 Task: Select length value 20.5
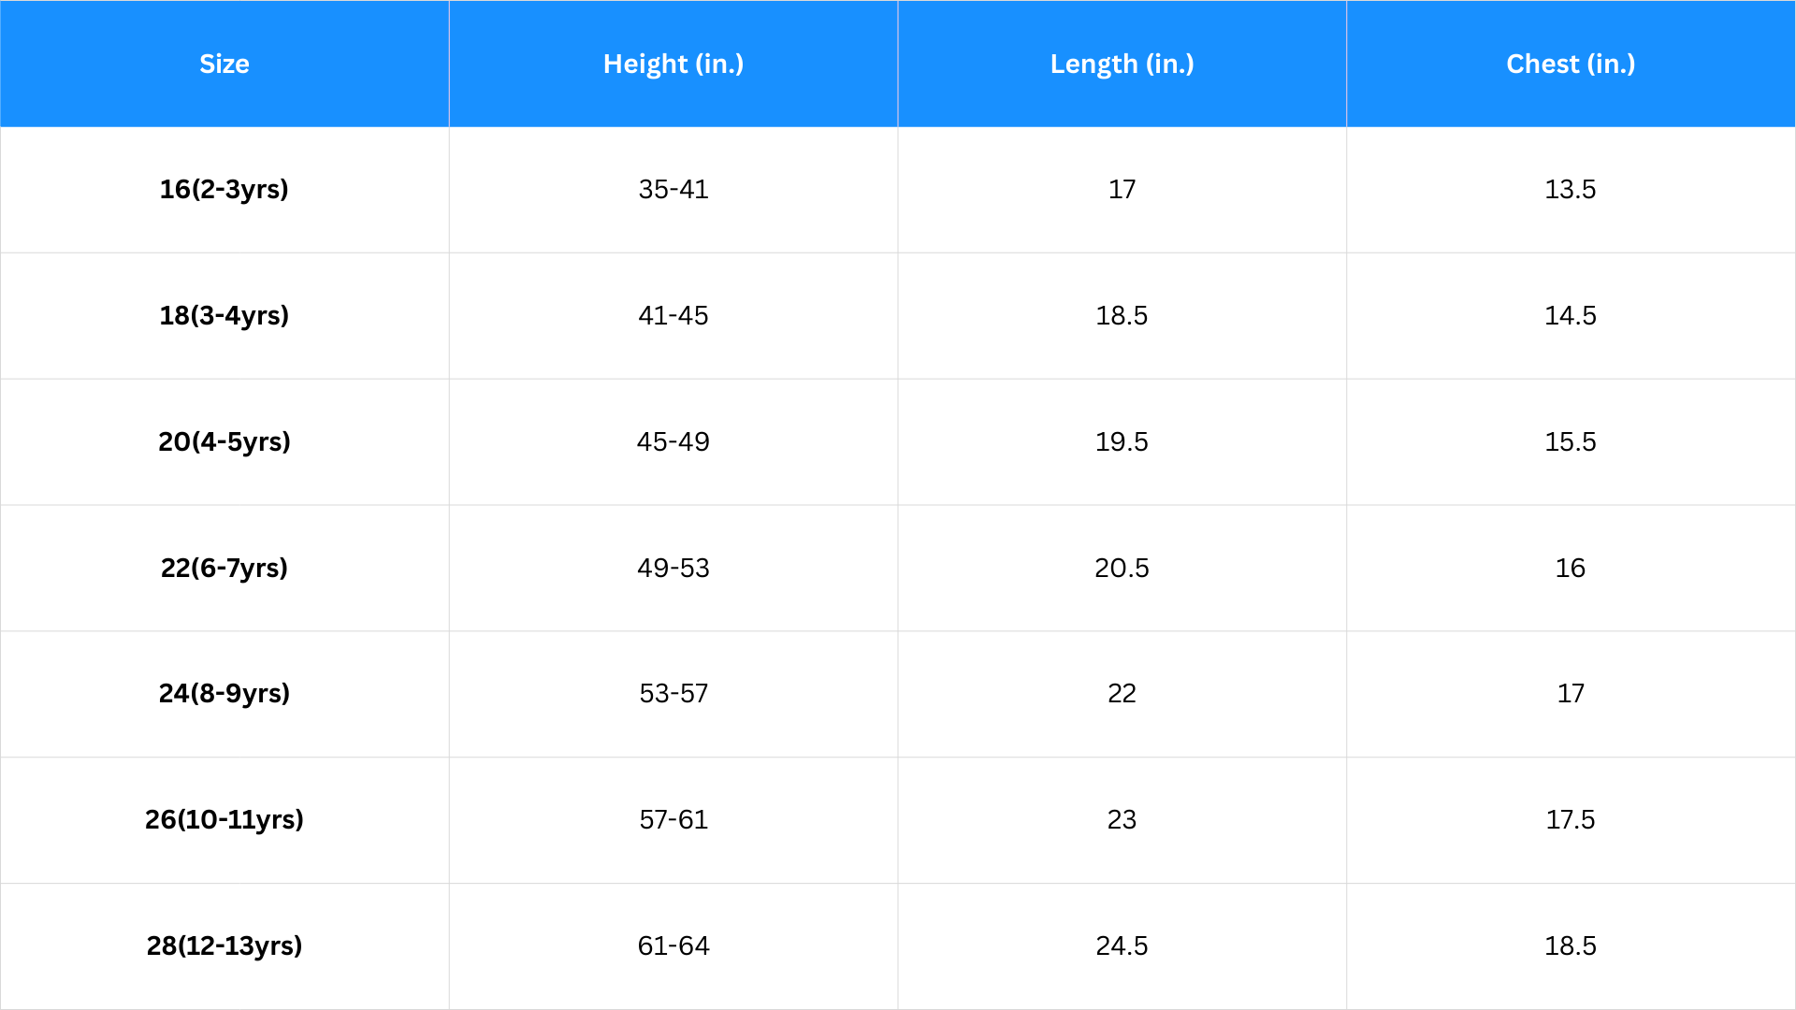point(1122,568)
